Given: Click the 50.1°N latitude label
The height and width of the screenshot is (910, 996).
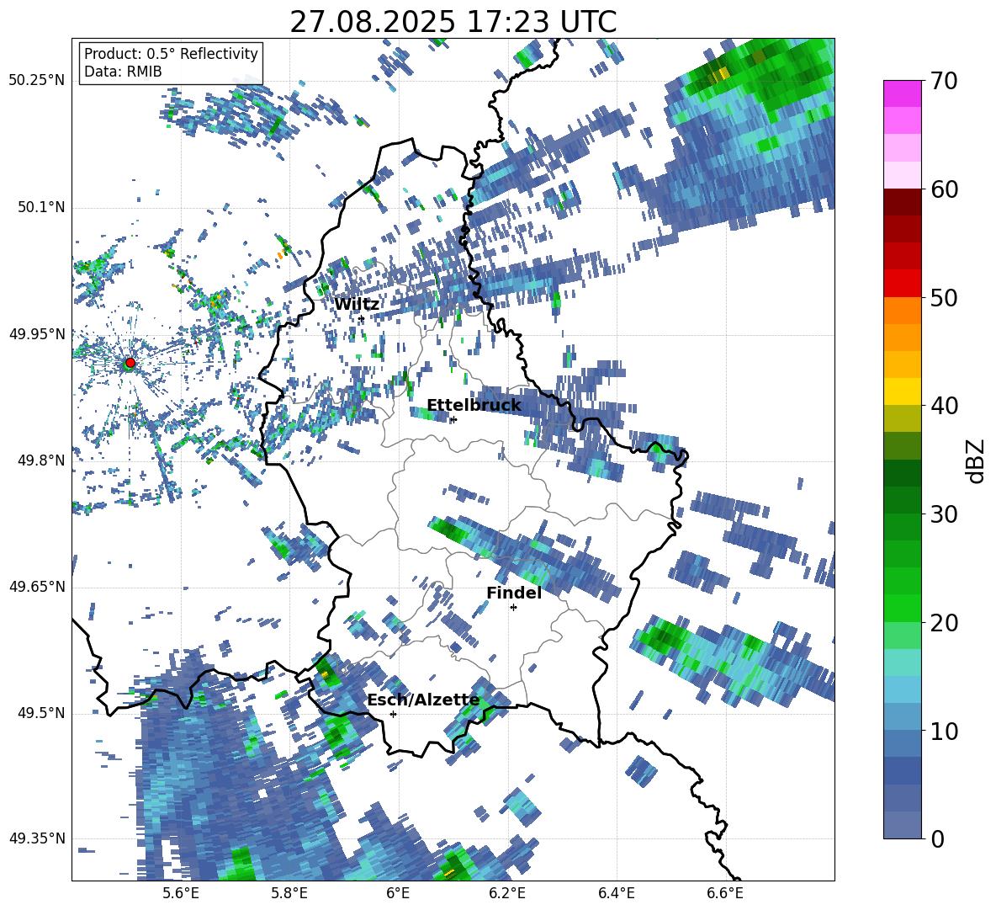Looking at the screenshot, I should tap(41, 208).
